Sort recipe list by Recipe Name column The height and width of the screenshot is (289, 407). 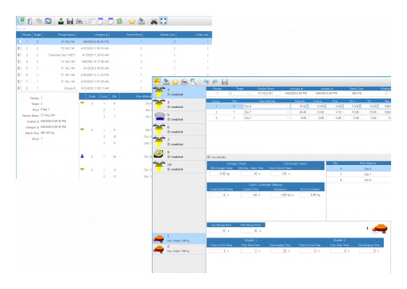pyautogui.click(x=60, y=35)
